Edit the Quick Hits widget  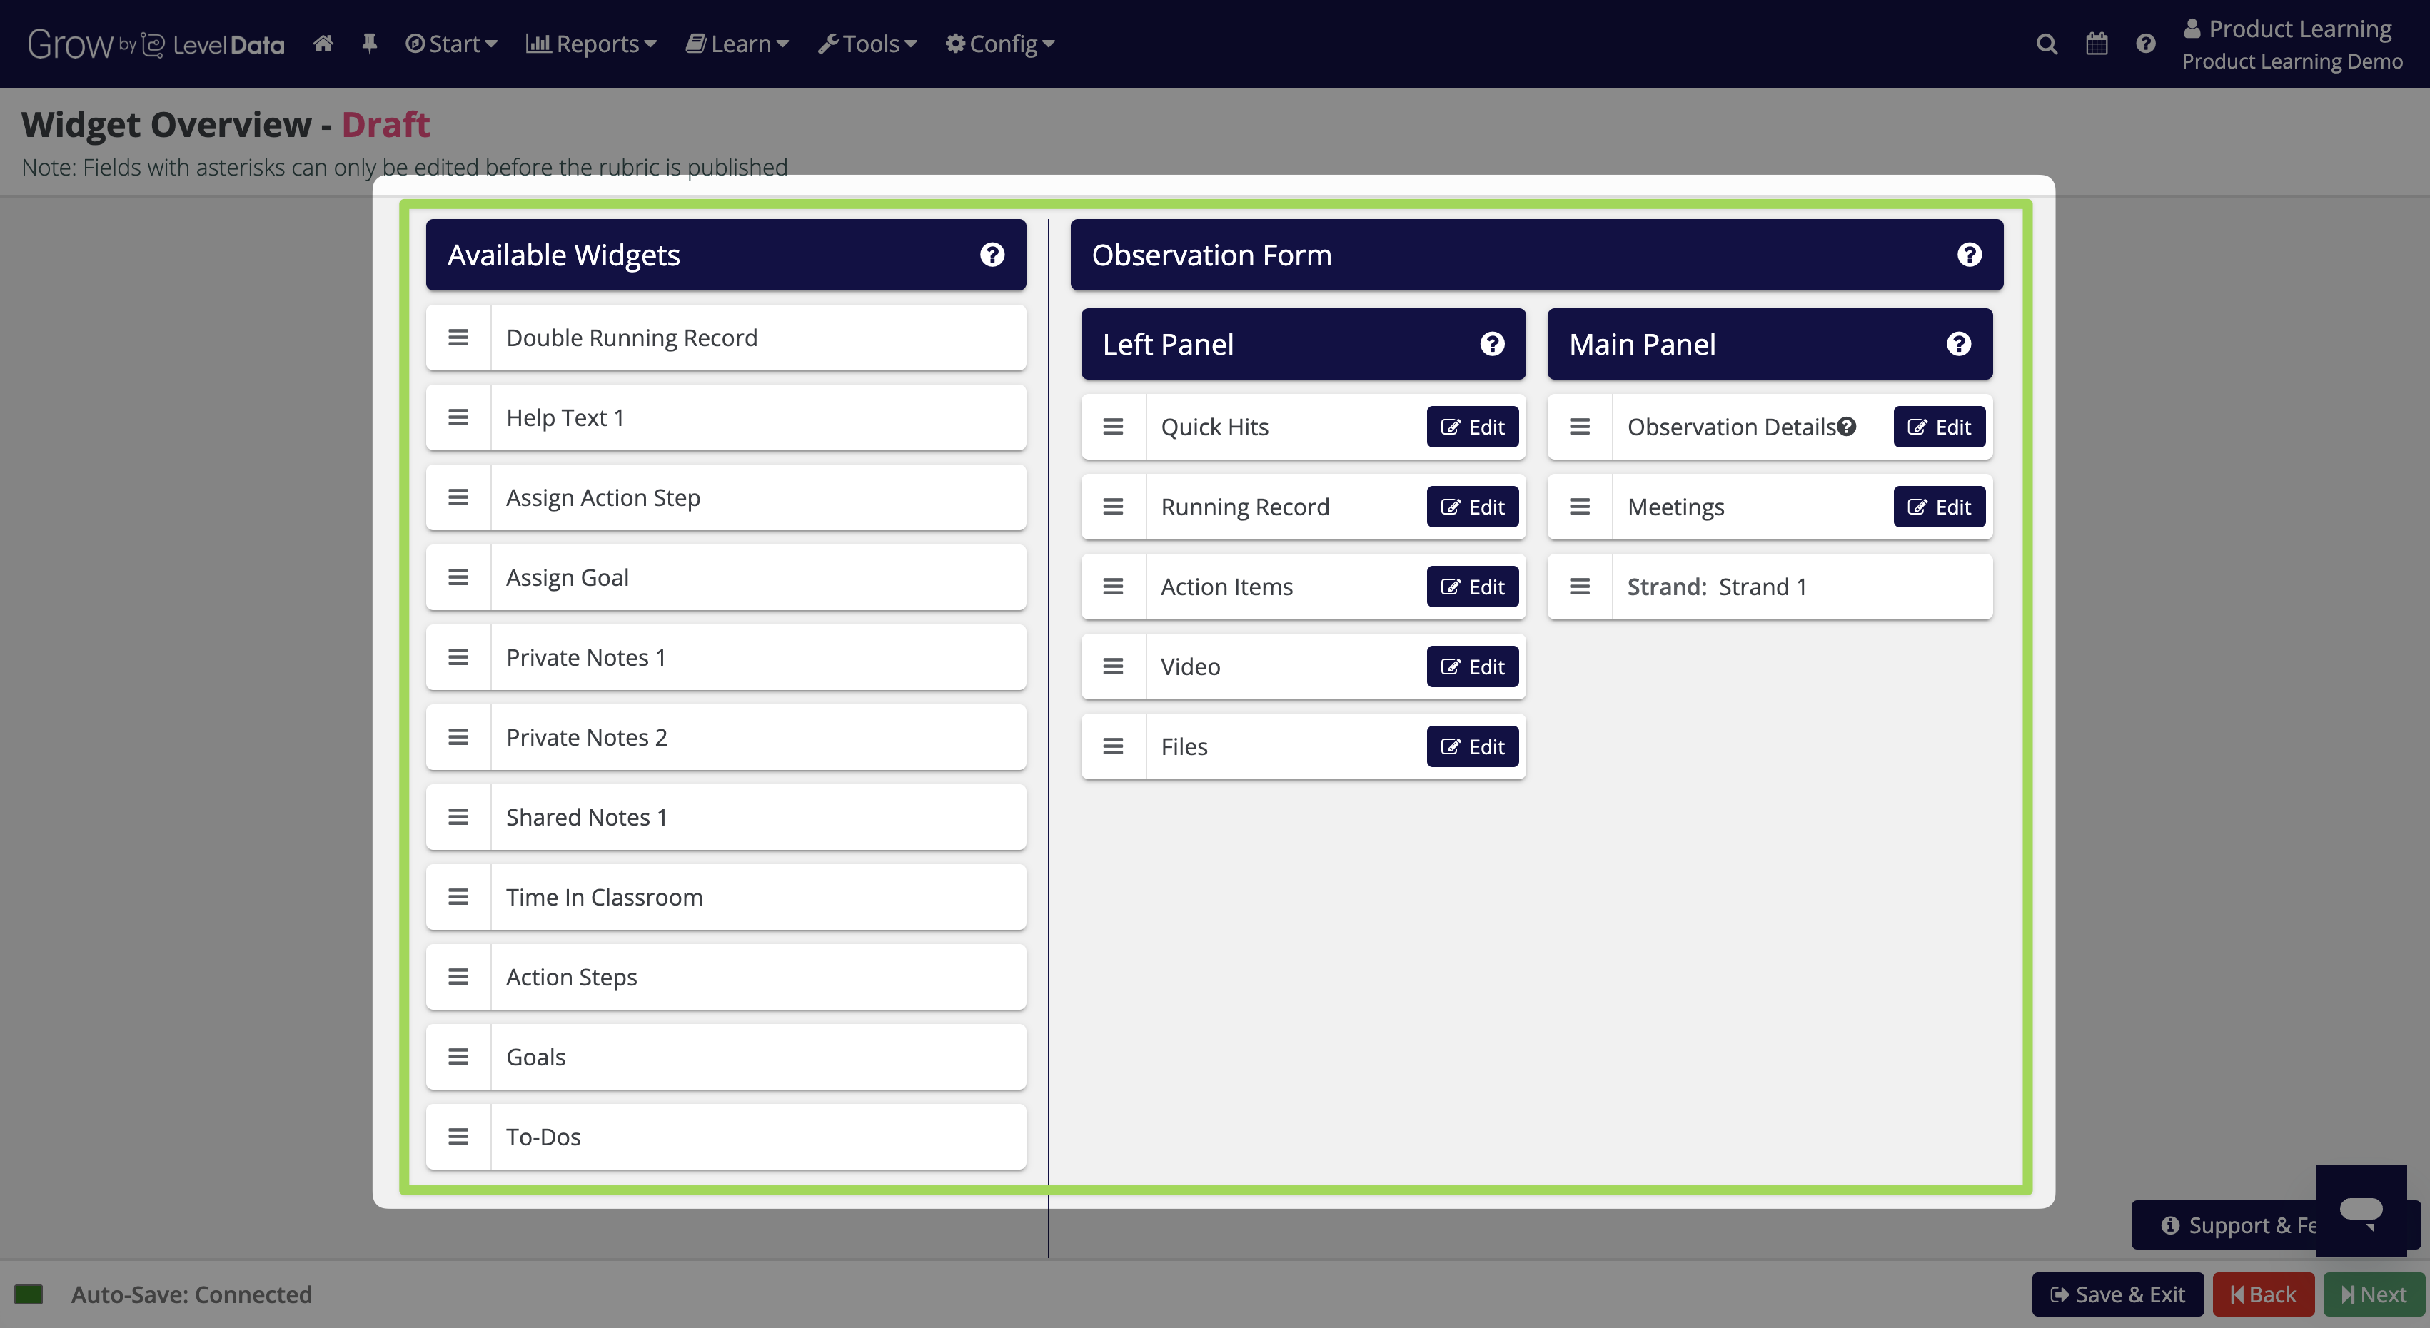[x=1471, y=426]
